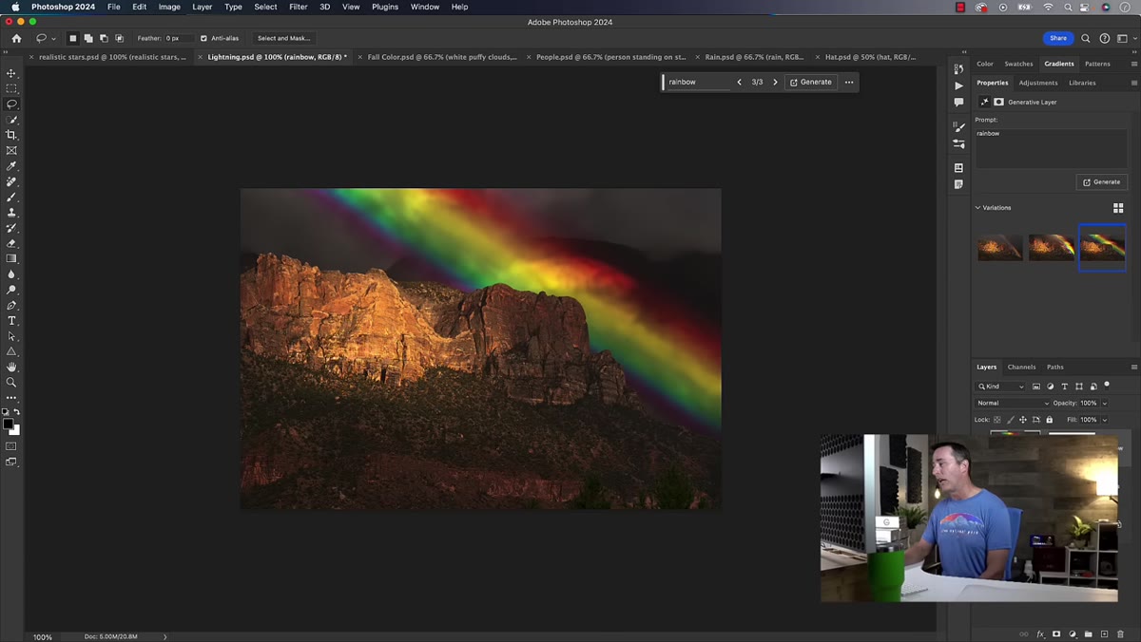Toggle lock all layer padlock
1141x642 pixels.
[x=1050, y=419]
